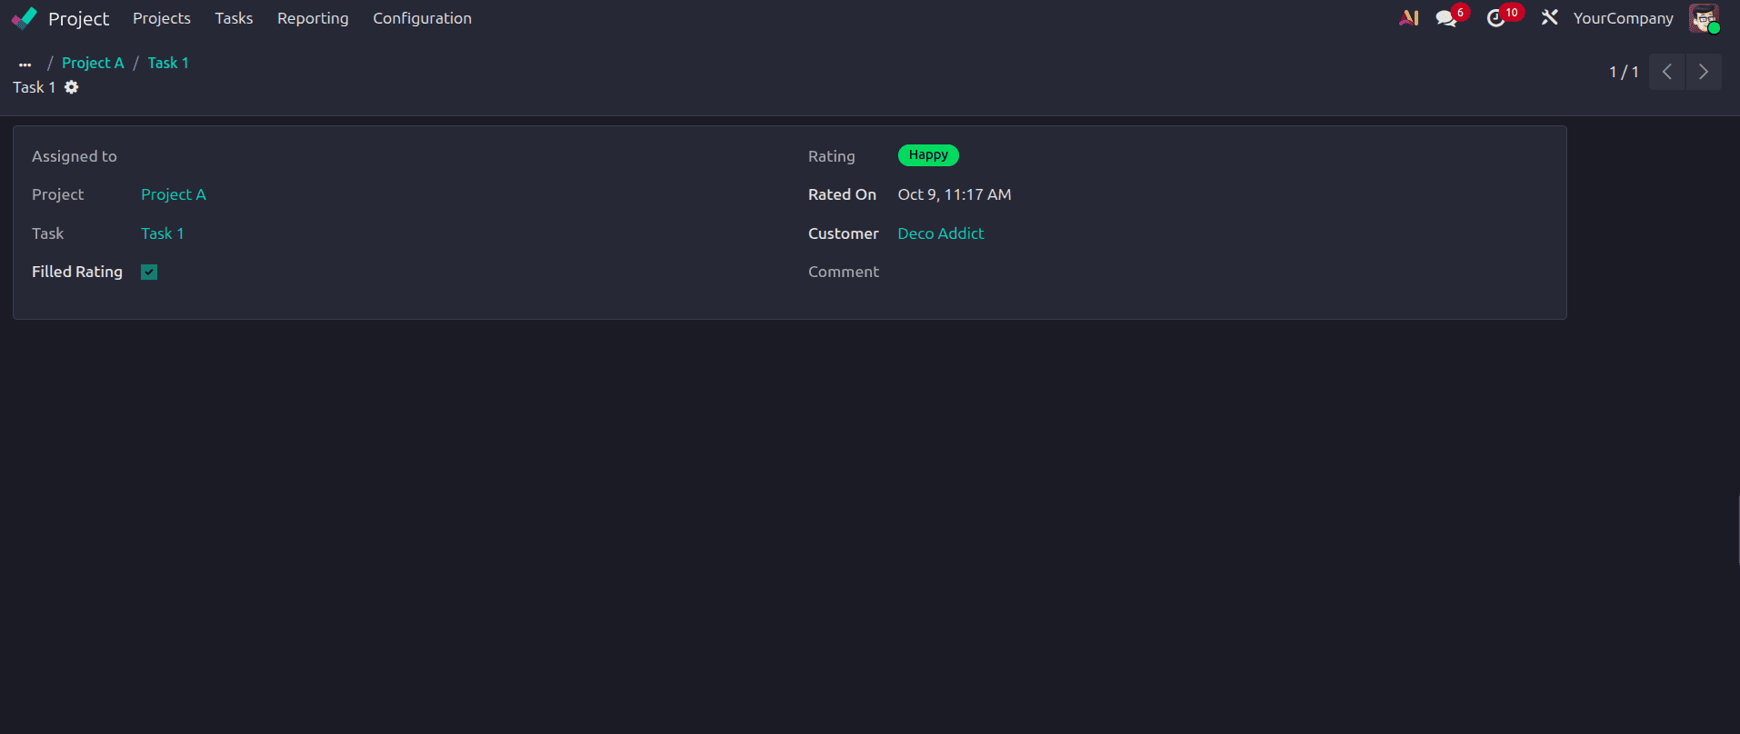
Task: Open the activities clock icon
Action: coord(1495,18)
